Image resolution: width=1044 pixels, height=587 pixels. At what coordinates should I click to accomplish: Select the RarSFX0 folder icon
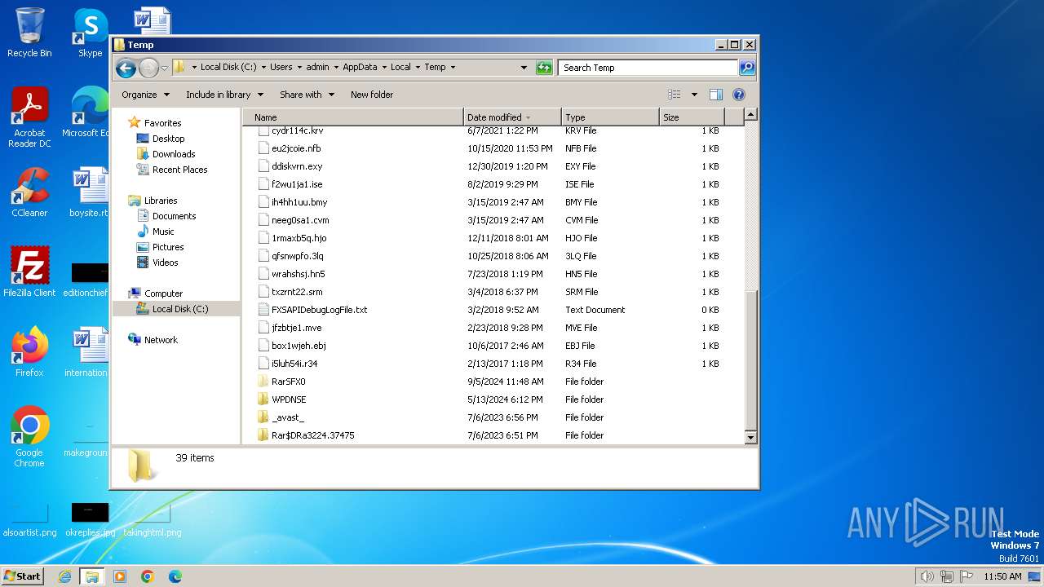click(x=263, y=382)
